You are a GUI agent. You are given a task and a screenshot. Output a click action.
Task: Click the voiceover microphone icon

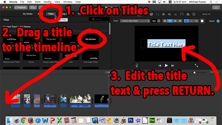pyautogui.click(x=137, y=66)
